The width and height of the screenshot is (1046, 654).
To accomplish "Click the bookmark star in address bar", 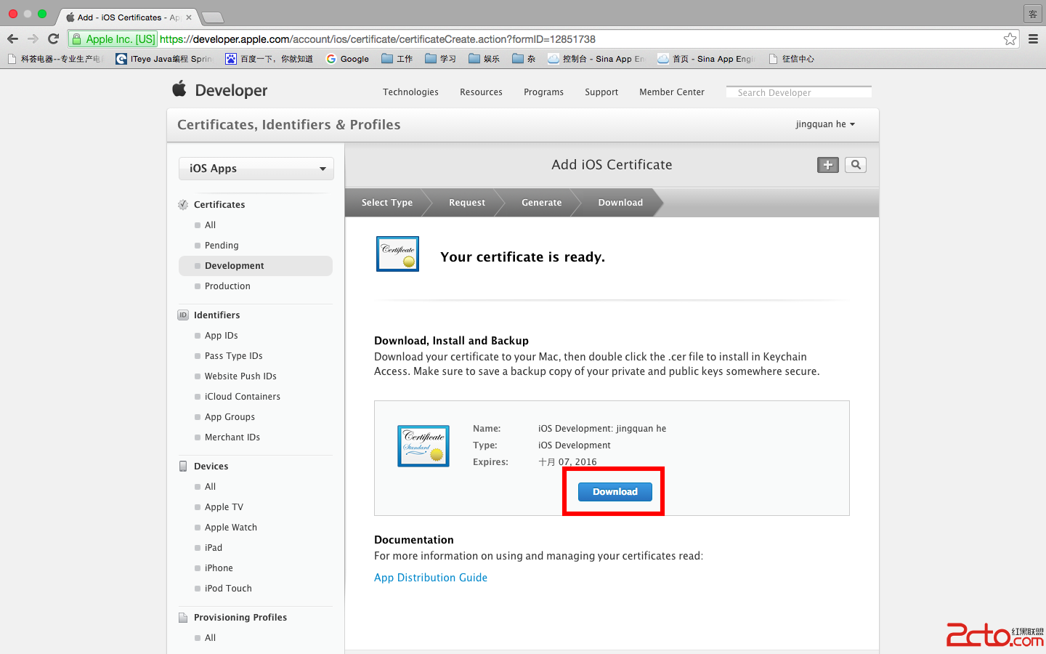I will coord(1010,39).
